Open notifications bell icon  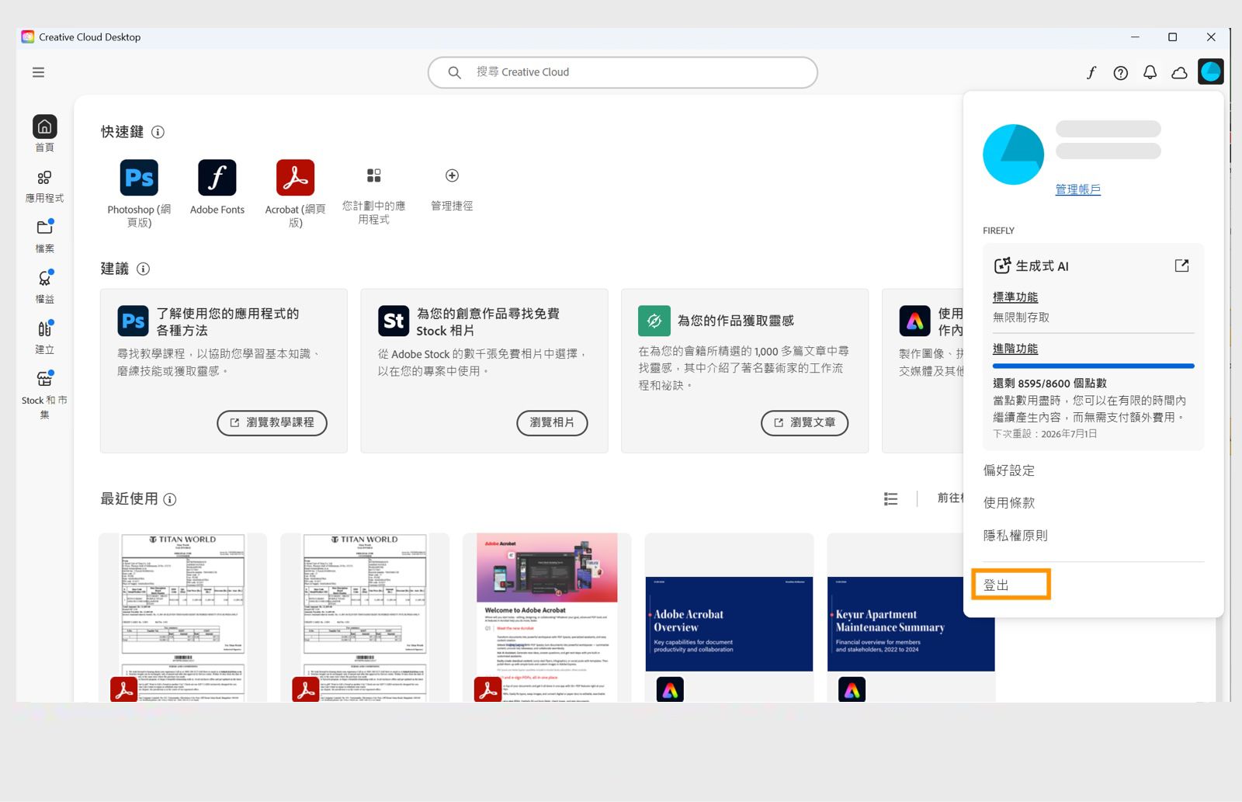pyautogui.click(x=1150, y=72)
